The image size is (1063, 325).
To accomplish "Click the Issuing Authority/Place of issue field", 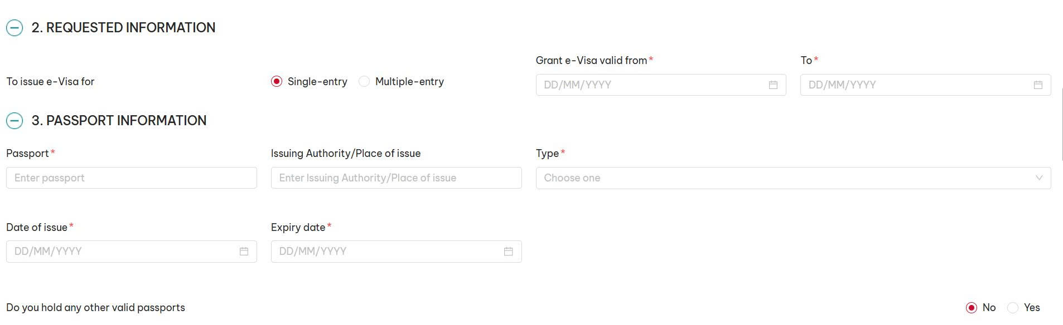I will point(396,178).
